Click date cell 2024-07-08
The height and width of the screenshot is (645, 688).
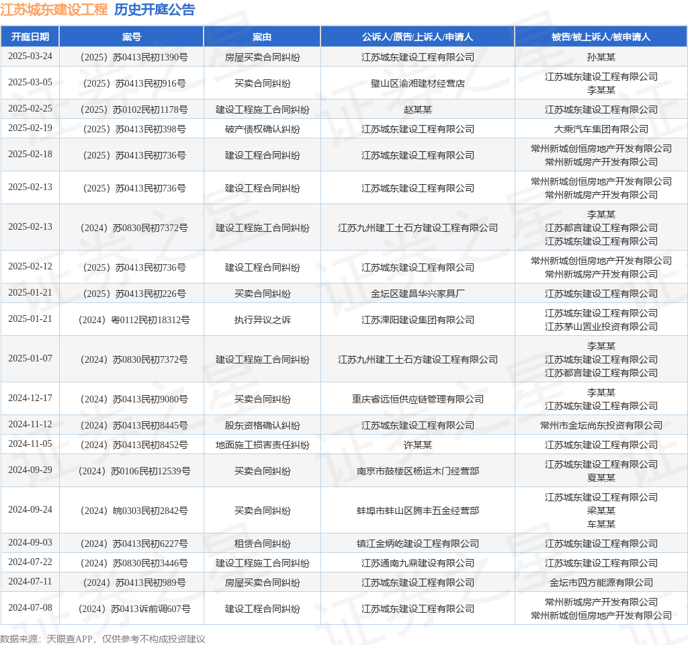[x=30, y=608]
